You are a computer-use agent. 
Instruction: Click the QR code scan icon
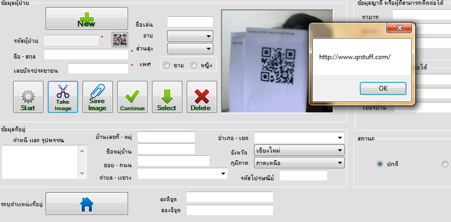click(x=120, y=40)
